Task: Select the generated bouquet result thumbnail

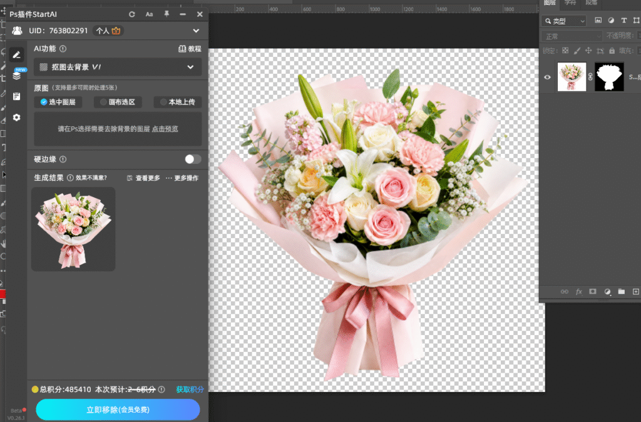Action: click(73, 229)
